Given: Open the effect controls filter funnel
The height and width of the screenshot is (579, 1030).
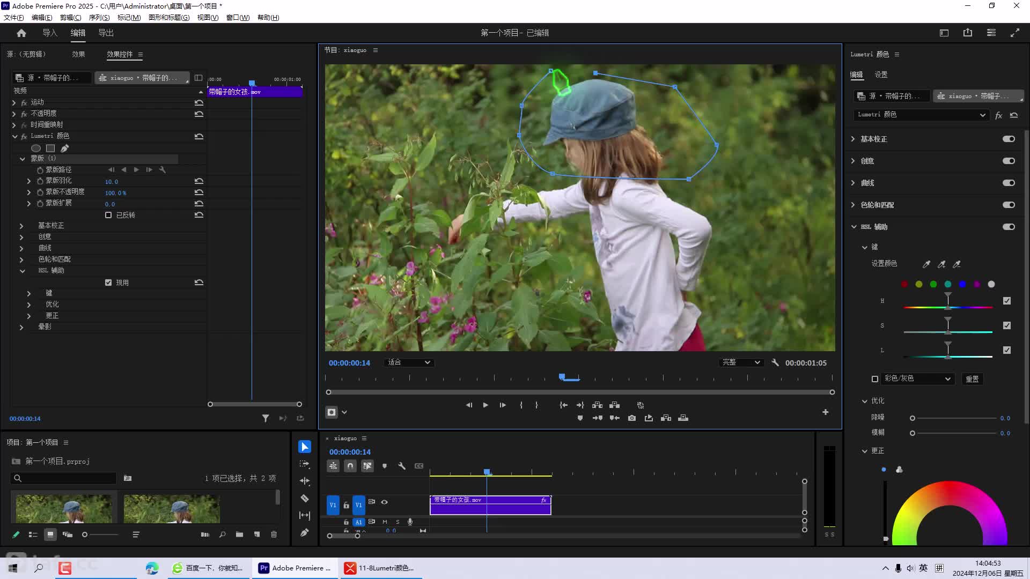Looking at the screenshot, I should pos(266,418).
